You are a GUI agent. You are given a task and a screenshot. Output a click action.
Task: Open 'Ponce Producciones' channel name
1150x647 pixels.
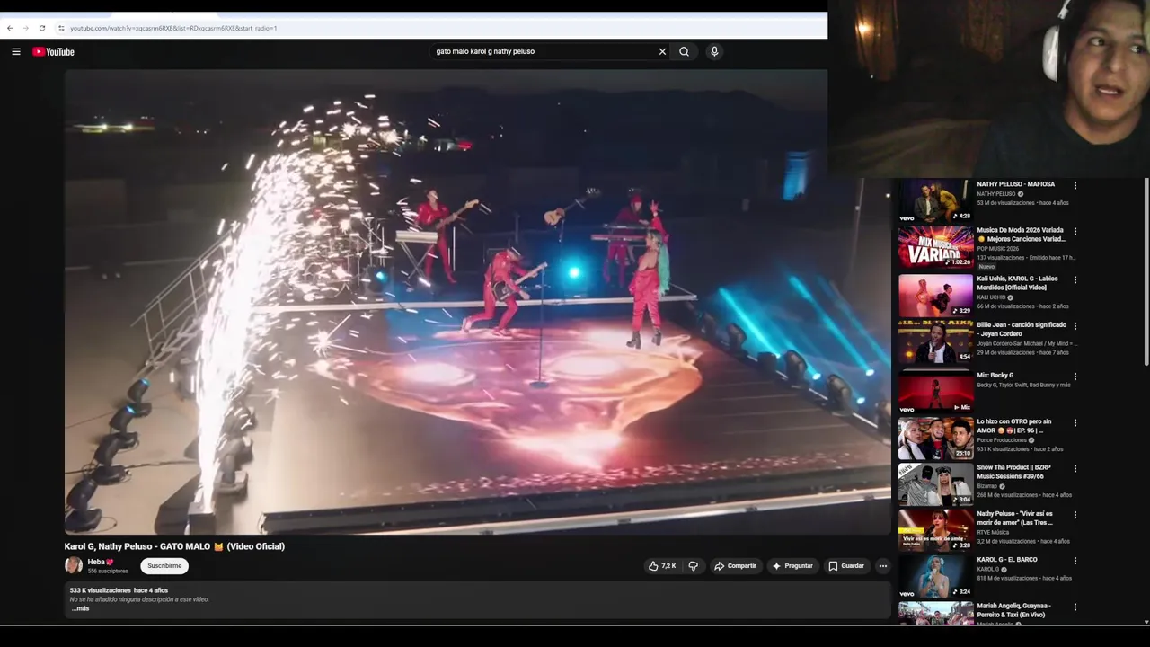[x=1002, y=440]
